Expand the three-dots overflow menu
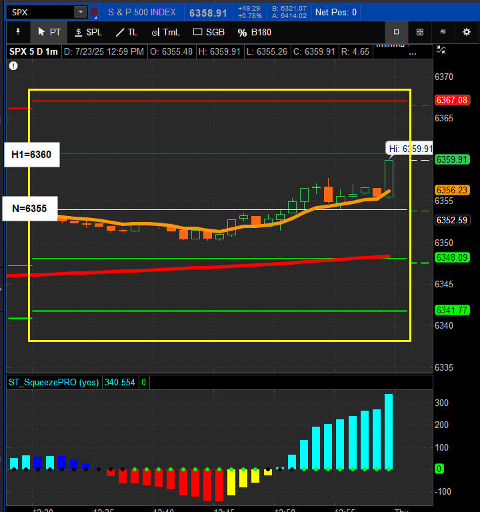 [x=413, y=53]
